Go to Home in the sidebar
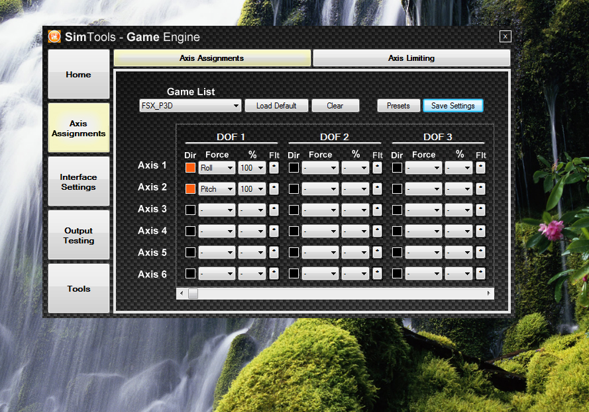This screenshot has width=589, height=412. pos(78,74)
